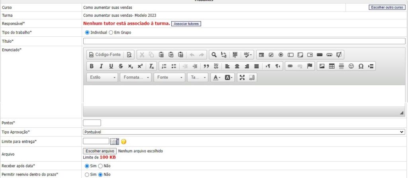Select the Em Grupo work type
This screenshot has width=408, height=178.
(x=111, y=32)
